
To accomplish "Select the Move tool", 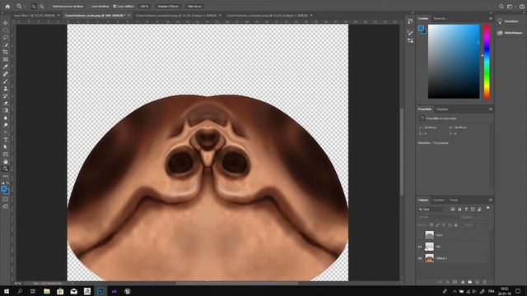I will (6, 23).
